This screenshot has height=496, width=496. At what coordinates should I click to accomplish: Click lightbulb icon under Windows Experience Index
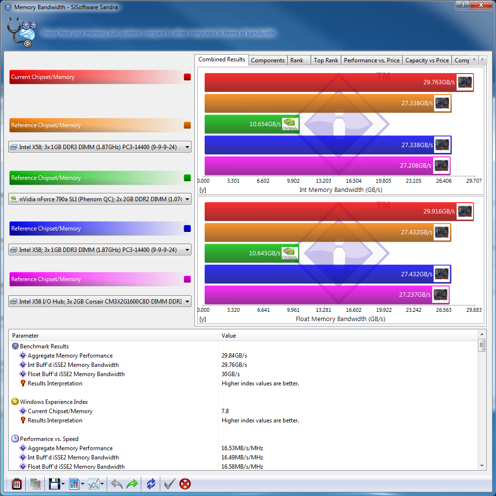(x=23, y=420)
